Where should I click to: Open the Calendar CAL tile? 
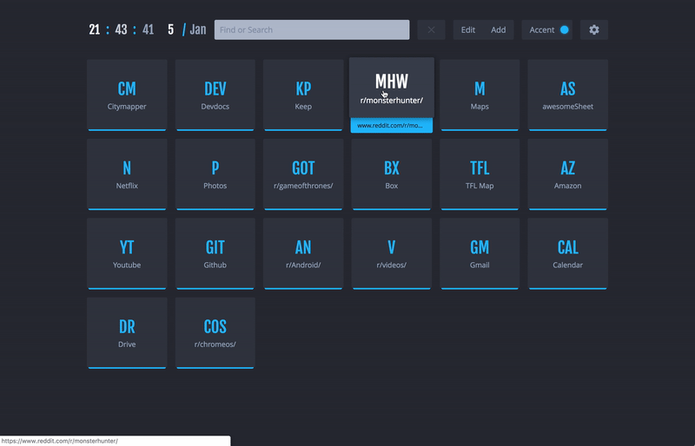pyautogui.click(x=568, y=253)
